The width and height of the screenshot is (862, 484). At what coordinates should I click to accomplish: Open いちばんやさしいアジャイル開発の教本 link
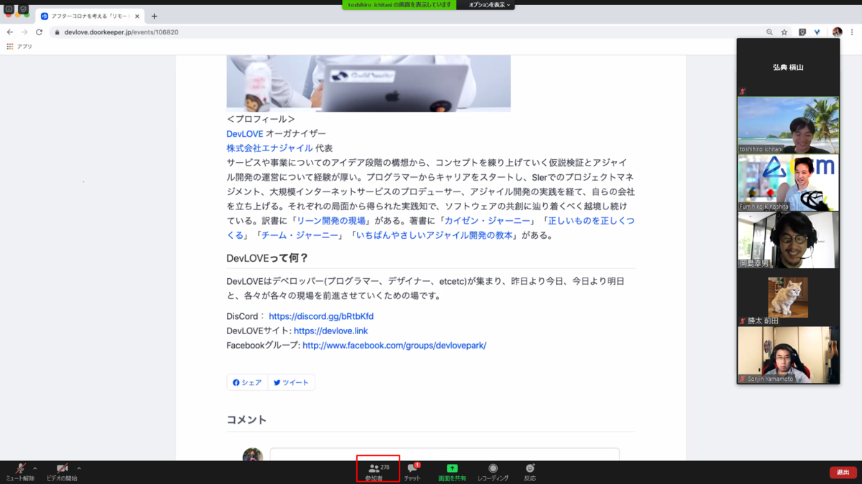pyautogui.click(x=434, y=234)
